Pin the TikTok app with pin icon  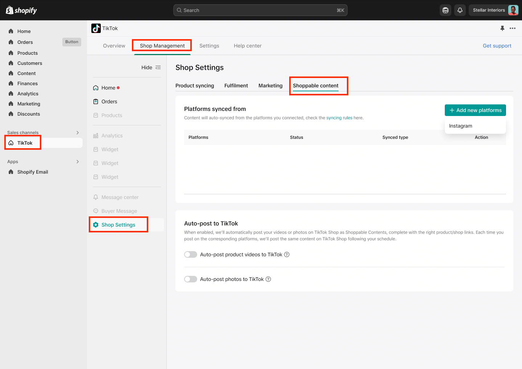click(x=502, y=28)
